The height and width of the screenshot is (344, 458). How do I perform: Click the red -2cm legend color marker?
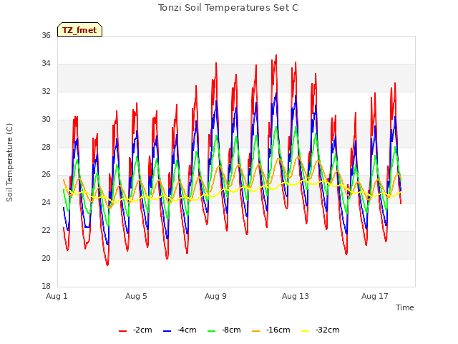point(122,331)
